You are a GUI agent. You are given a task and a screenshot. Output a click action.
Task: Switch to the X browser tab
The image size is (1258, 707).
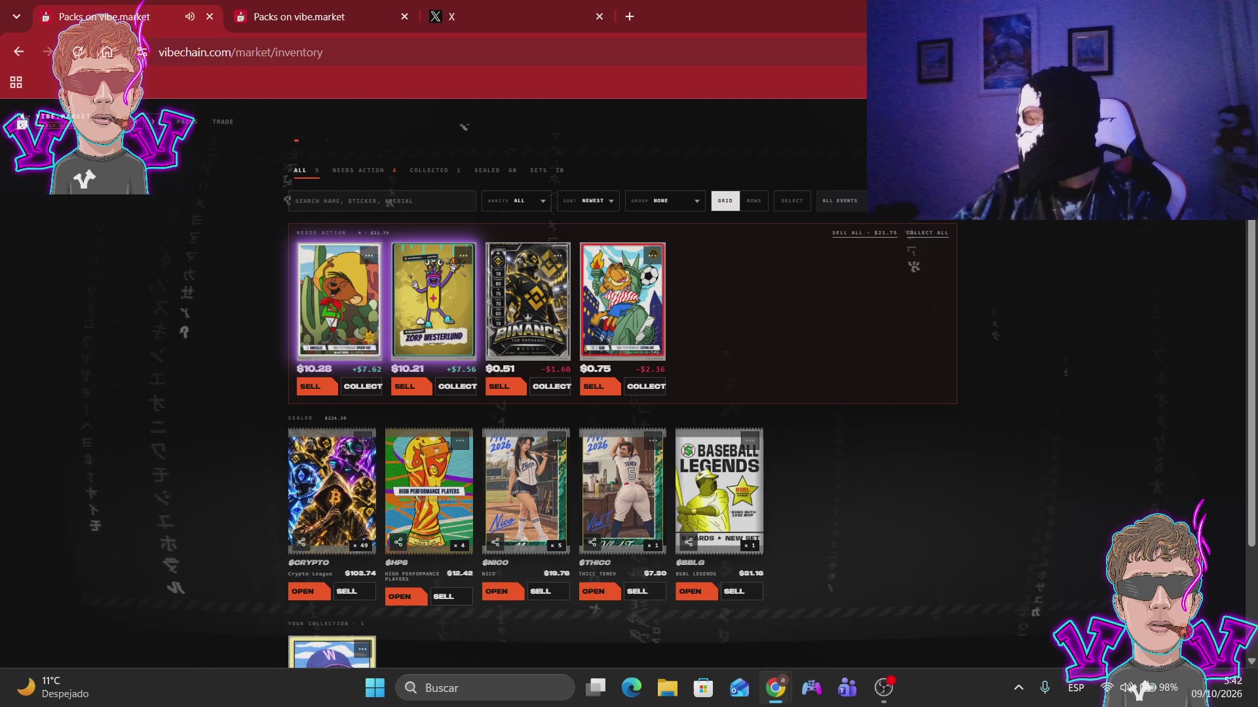coord(516,16)
